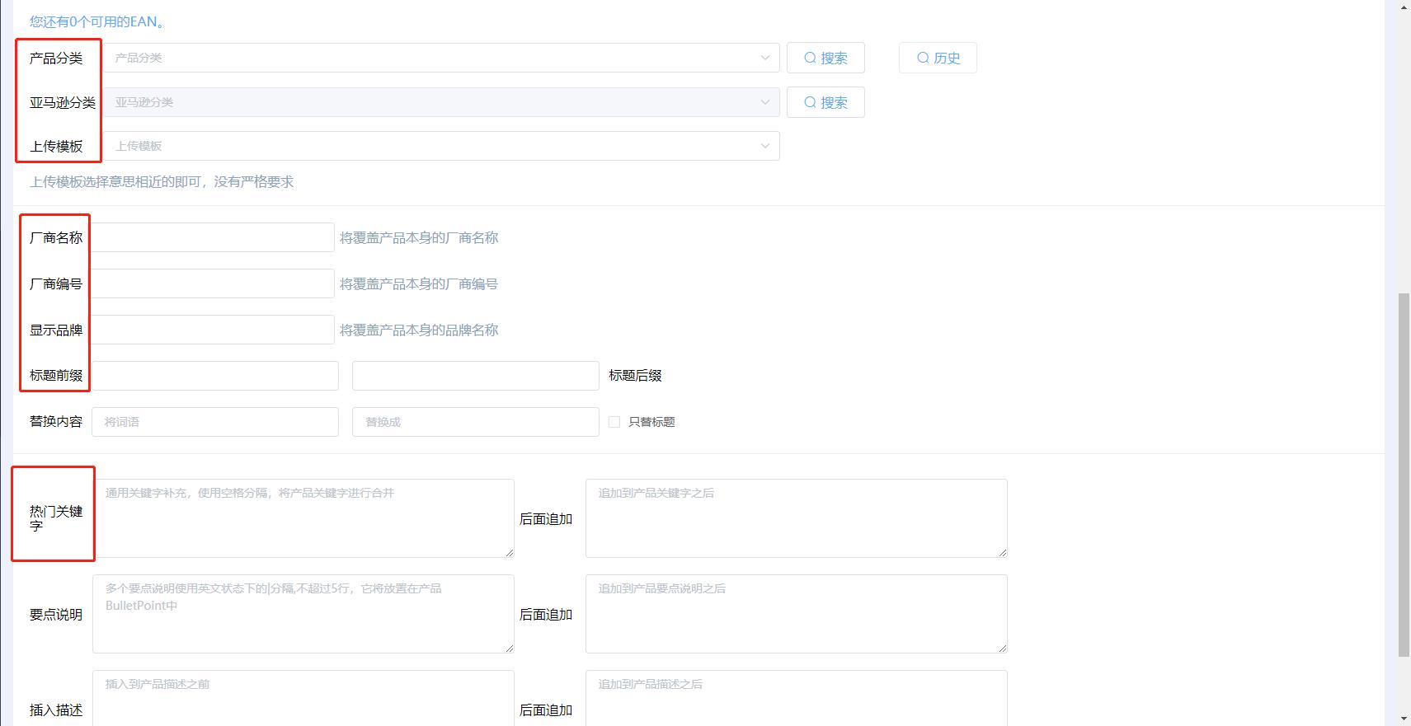Click the 热门关键字 textarea
Viewport: 1411px width, 726px height.
click(x=303, y=518)
